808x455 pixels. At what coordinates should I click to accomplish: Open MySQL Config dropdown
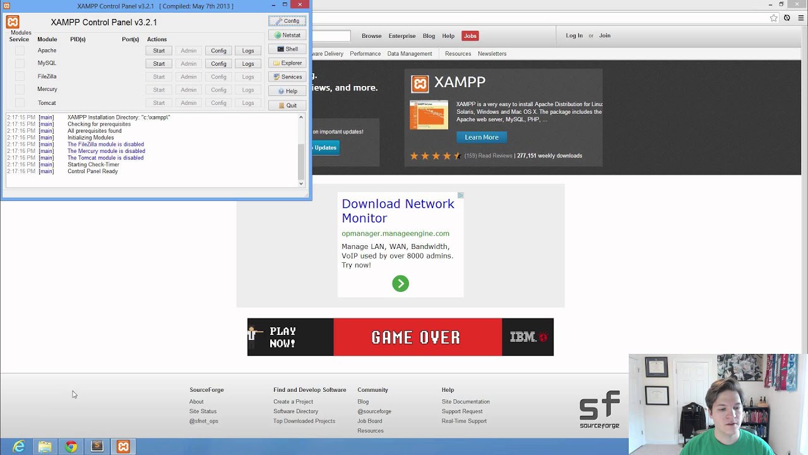click(x=218, y=63)
